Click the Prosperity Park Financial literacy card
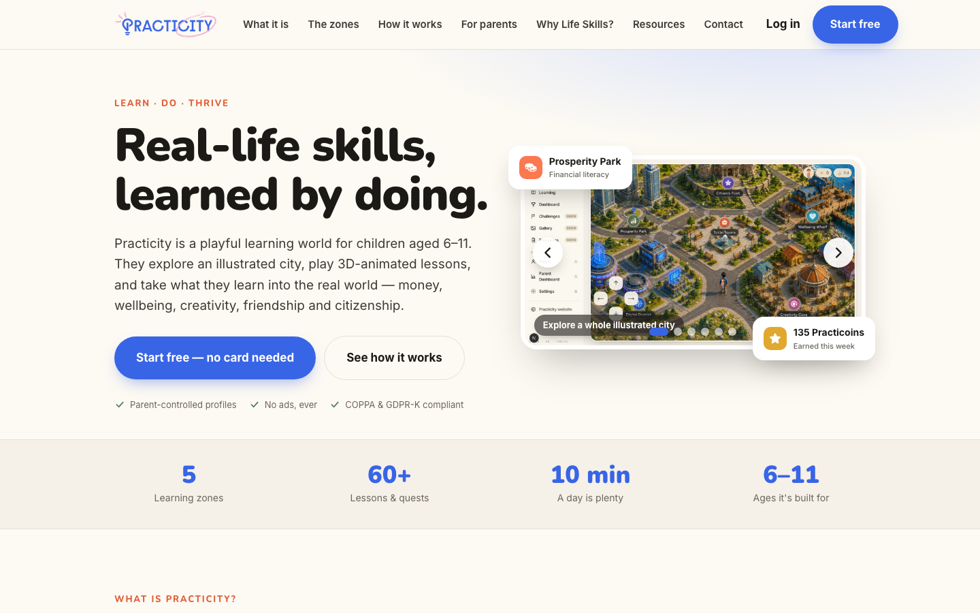Screen dimensions: 980x613 (x=570, y=168)
